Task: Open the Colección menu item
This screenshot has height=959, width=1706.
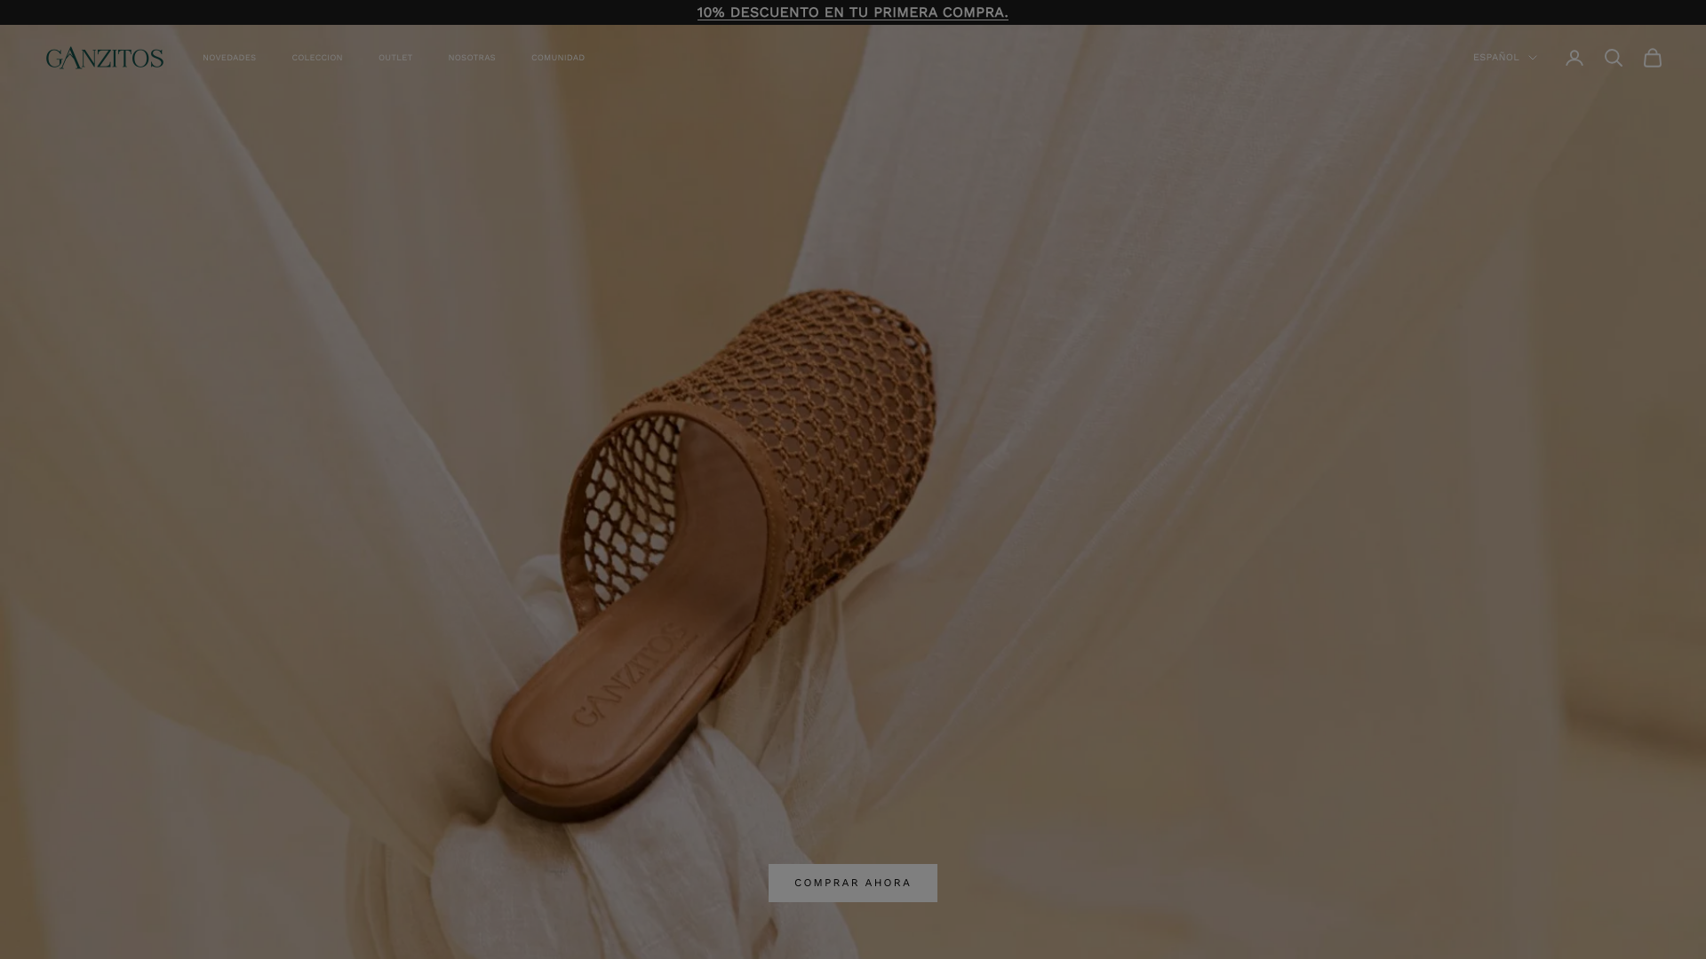Action: [317, 58]
